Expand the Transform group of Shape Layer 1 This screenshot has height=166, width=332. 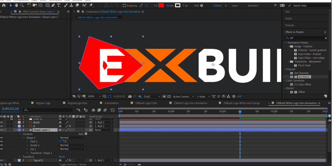pos(20,157)
